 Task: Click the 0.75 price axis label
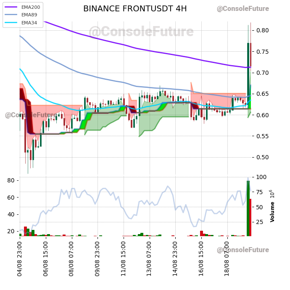262,51
